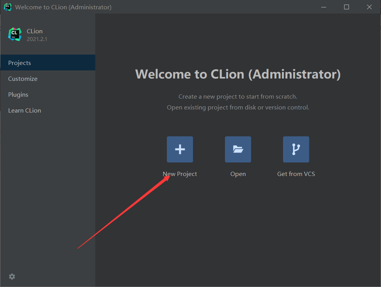Image resolution: width=381 pixels, height=287 pixels.
Task: Click the Open folder icon
Action: pos(238,149)
